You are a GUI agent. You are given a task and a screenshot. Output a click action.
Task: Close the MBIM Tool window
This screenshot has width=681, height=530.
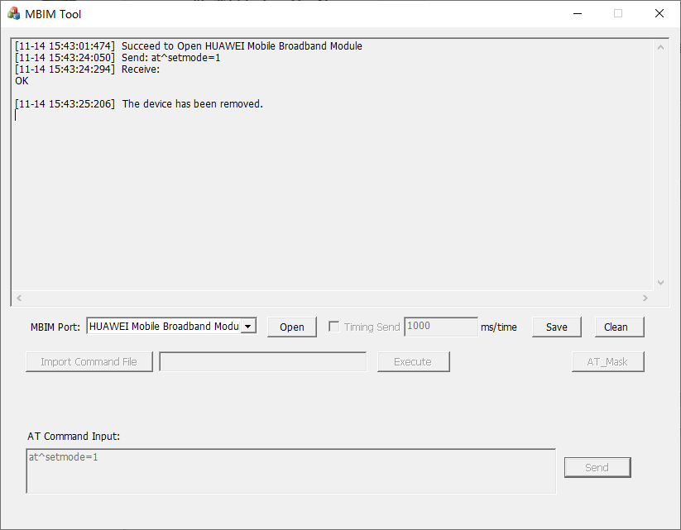pyautogui.click(x=659, y=14)
